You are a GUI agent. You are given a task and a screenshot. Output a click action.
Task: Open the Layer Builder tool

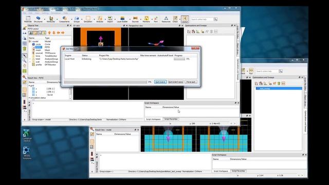pyautogui.click(x=122, y=19)
